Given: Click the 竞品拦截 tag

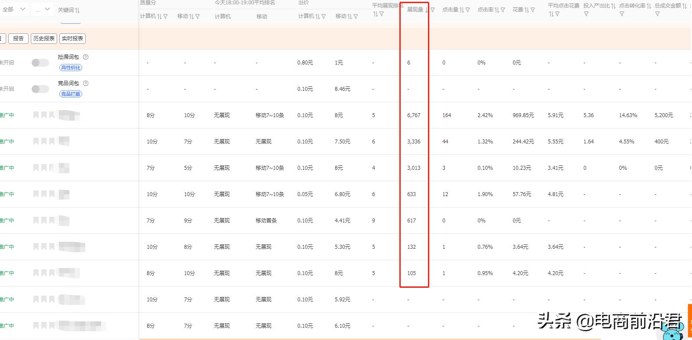Looking at the screenshot, I should click(71, 94).
